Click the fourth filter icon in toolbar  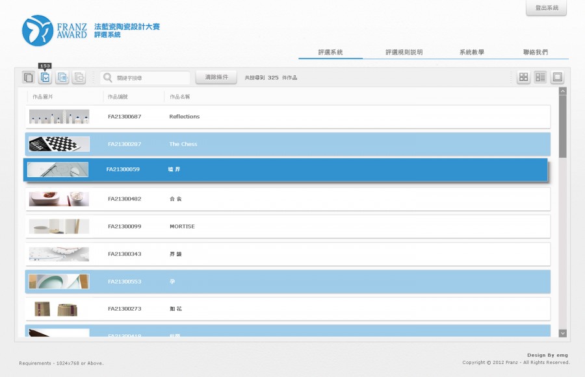click(x=79, y=77)
